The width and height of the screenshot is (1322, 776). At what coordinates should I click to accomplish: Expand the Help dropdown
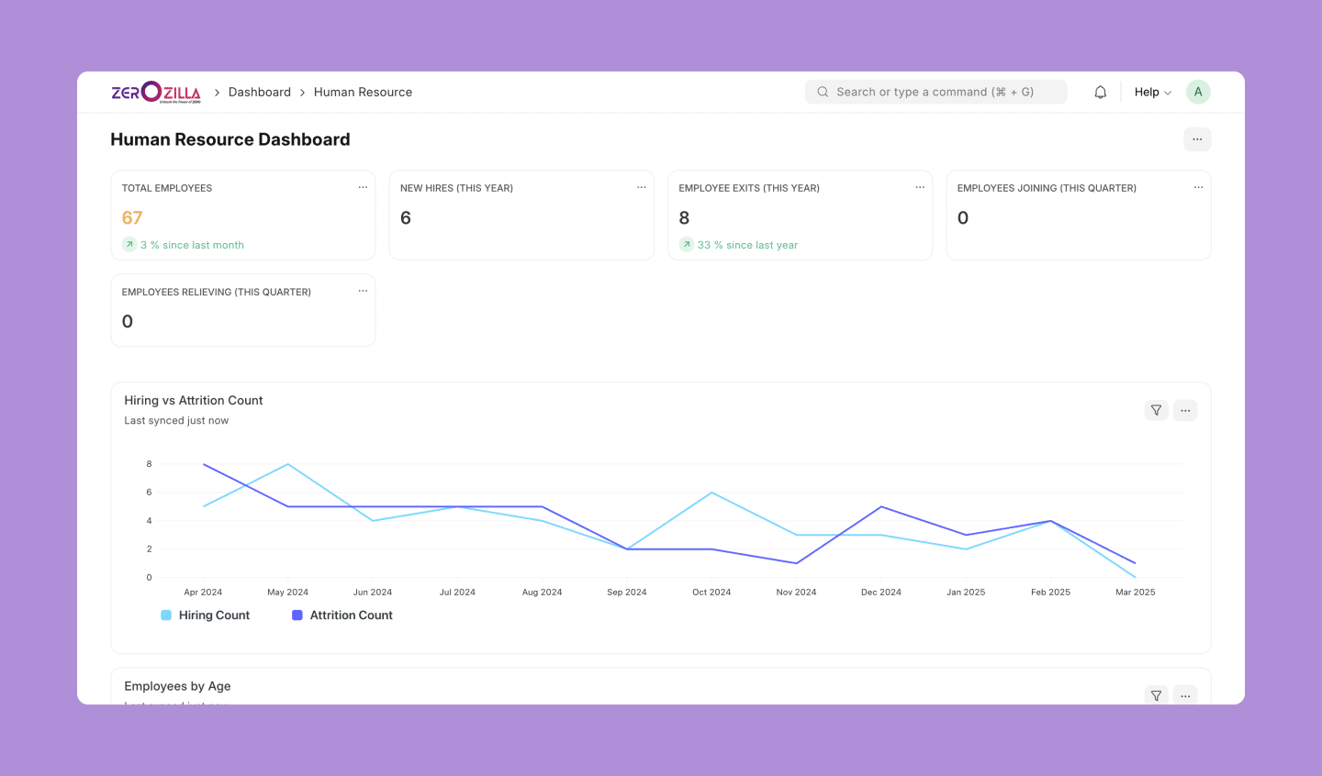click(x=1152, y=92)
